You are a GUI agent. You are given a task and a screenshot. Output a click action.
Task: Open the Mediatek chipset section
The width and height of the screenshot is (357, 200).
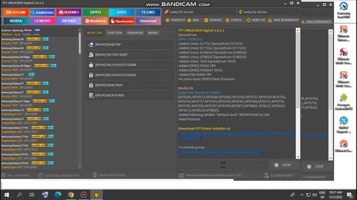coord(95,21)
